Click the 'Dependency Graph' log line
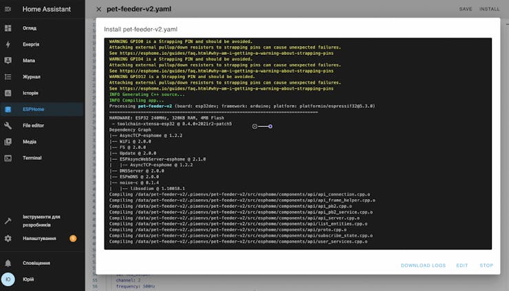The width and height of the screenshot is (509, 291). (130, 130)
